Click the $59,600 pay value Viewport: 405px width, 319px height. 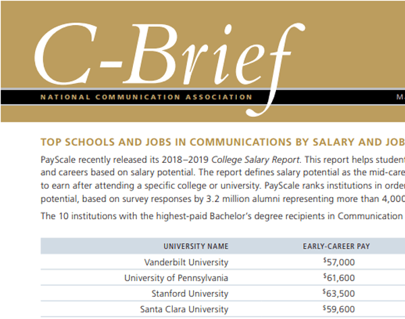tap(339, 309)
